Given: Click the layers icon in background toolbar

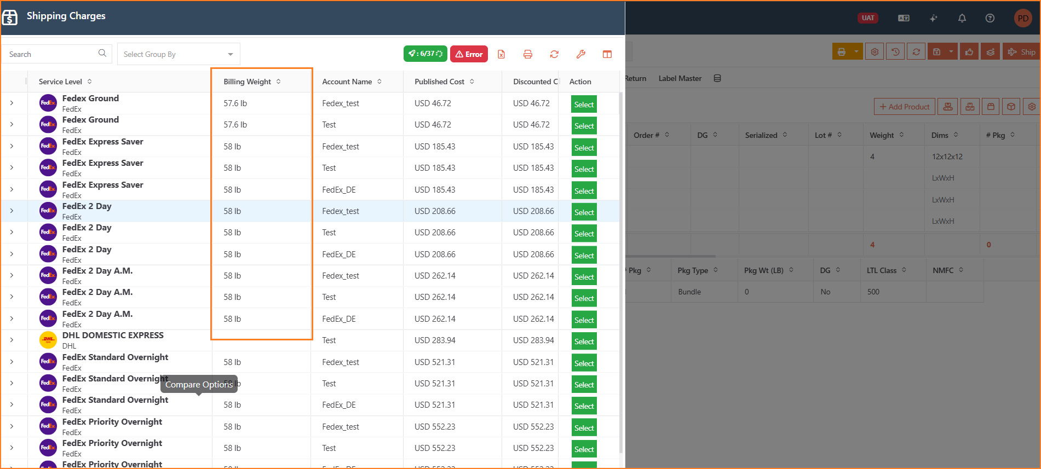Looking at the screenshot, I should 990,52.
